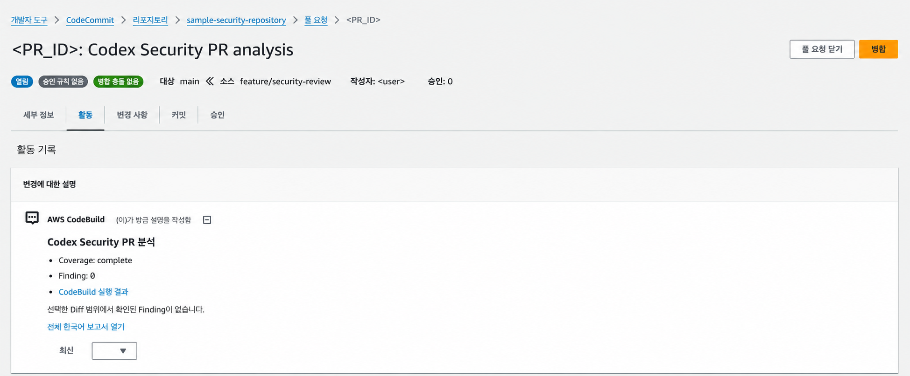Open the 개발자 도구 breadcrumb link
This screenshot has height=376, width=910.
click(x=29, y=20)
